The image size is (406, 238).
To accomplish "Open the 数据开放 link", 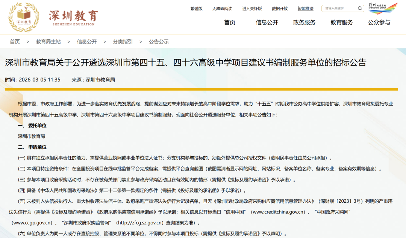I will (280, 9).
